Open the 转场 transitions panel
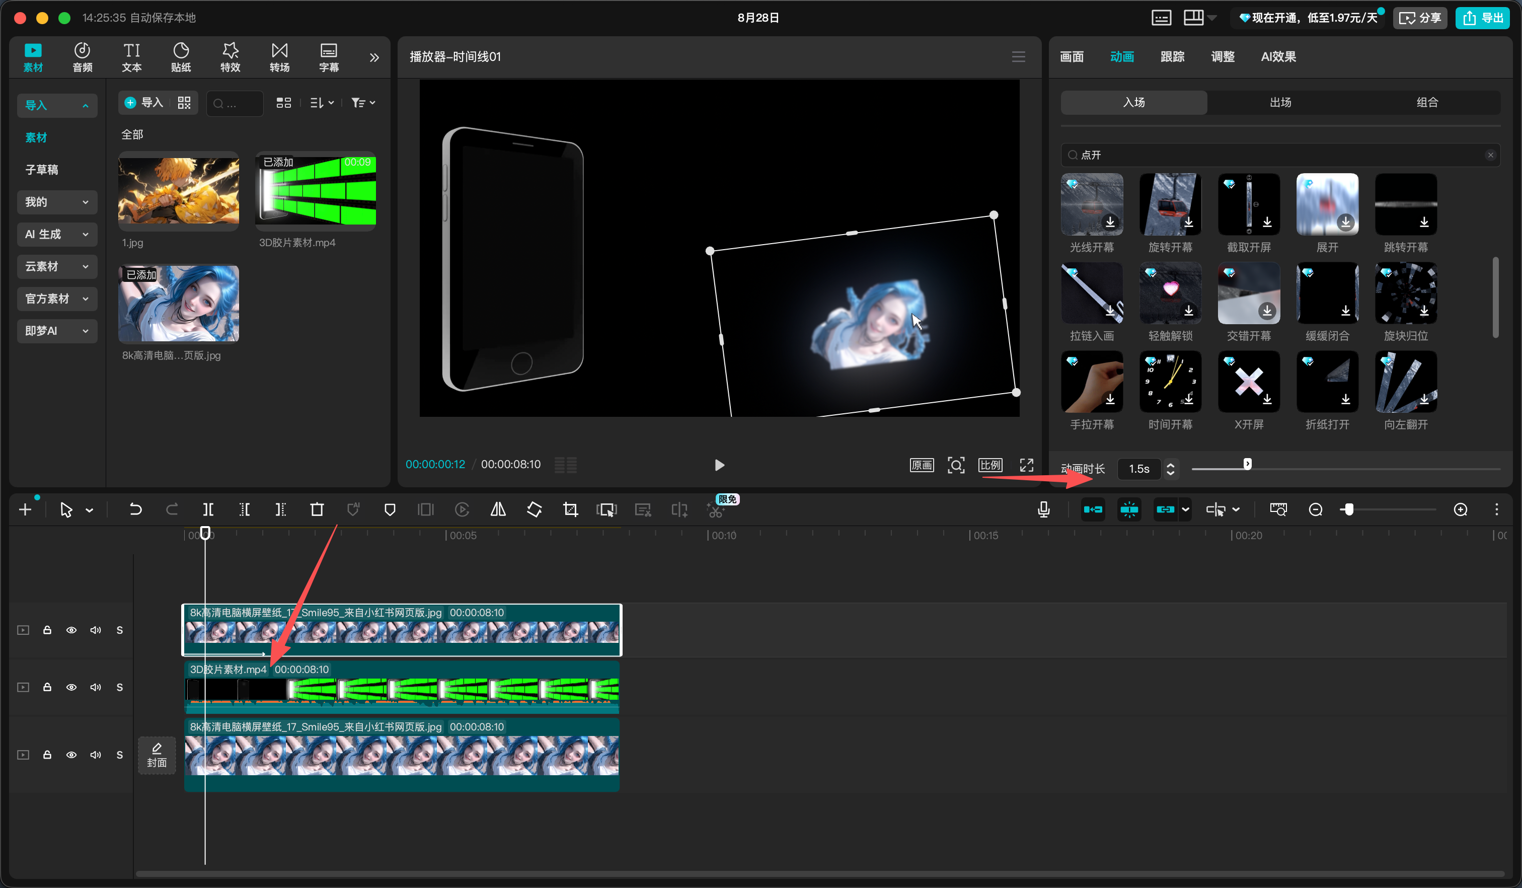1522x888 pixels. [280, 57]
